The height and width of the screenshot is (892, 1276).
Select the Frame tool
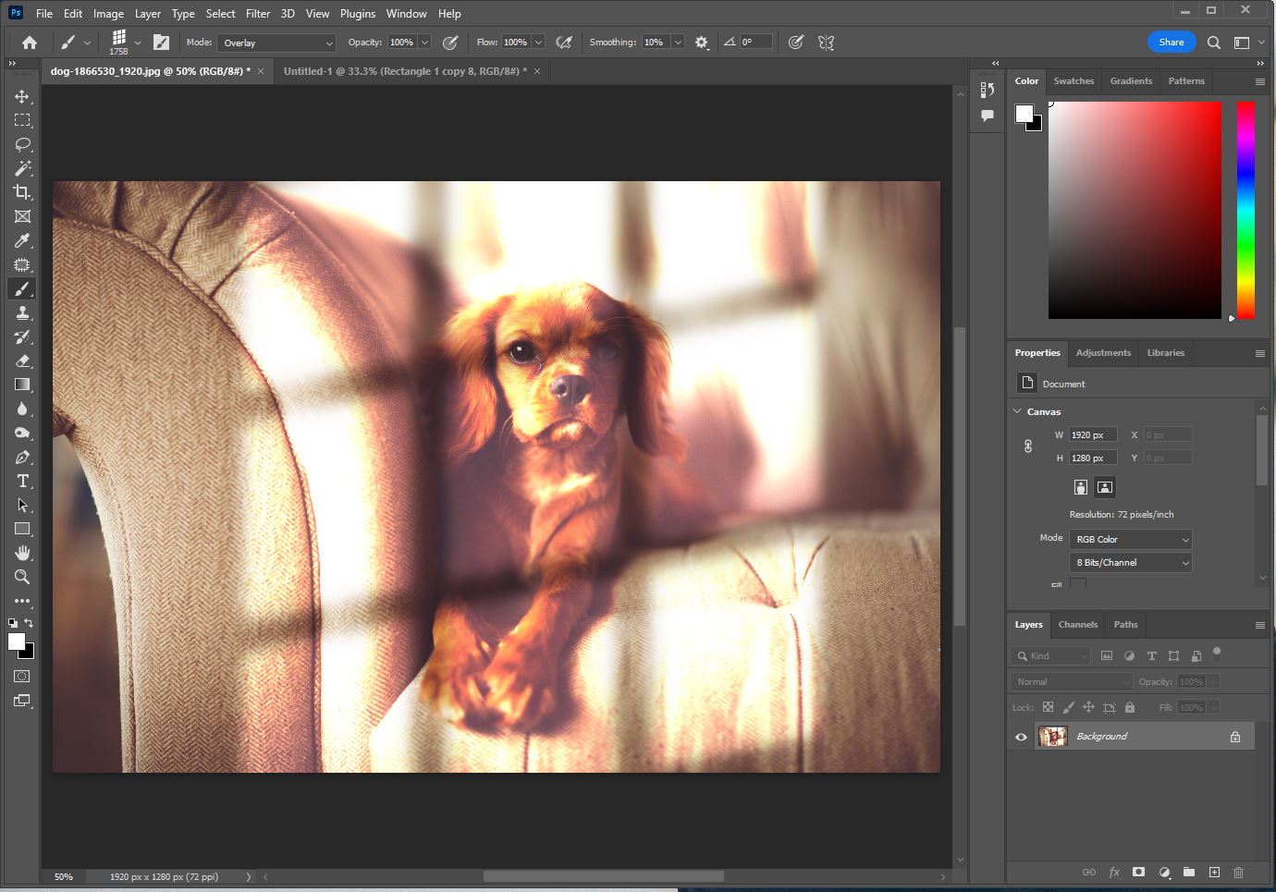click(22, 216)
